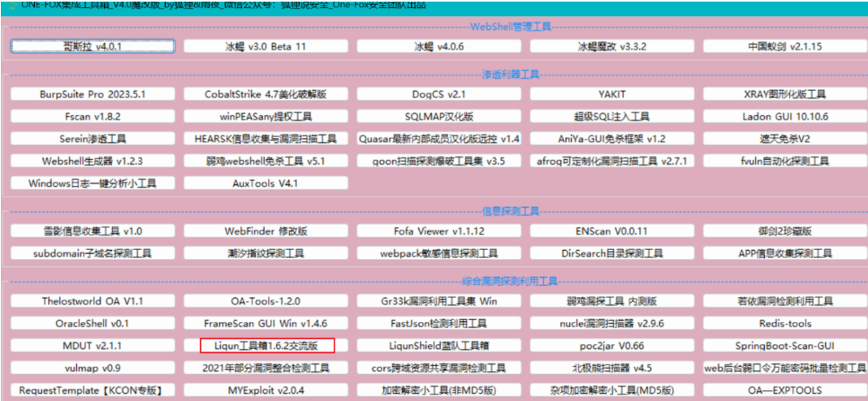
Task: Start FastJson检测利用工具
Action: pyautogui.click(x=439, y=323)
